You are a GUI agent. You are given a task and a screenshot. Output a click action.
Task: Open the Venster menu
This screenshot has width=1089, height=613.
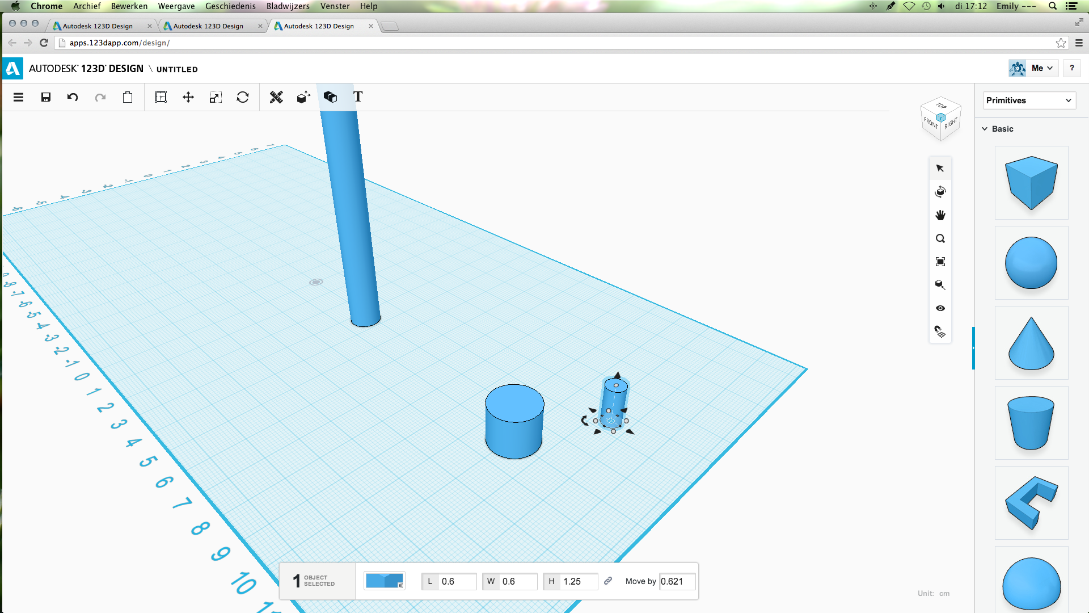(x=335, y=6)
